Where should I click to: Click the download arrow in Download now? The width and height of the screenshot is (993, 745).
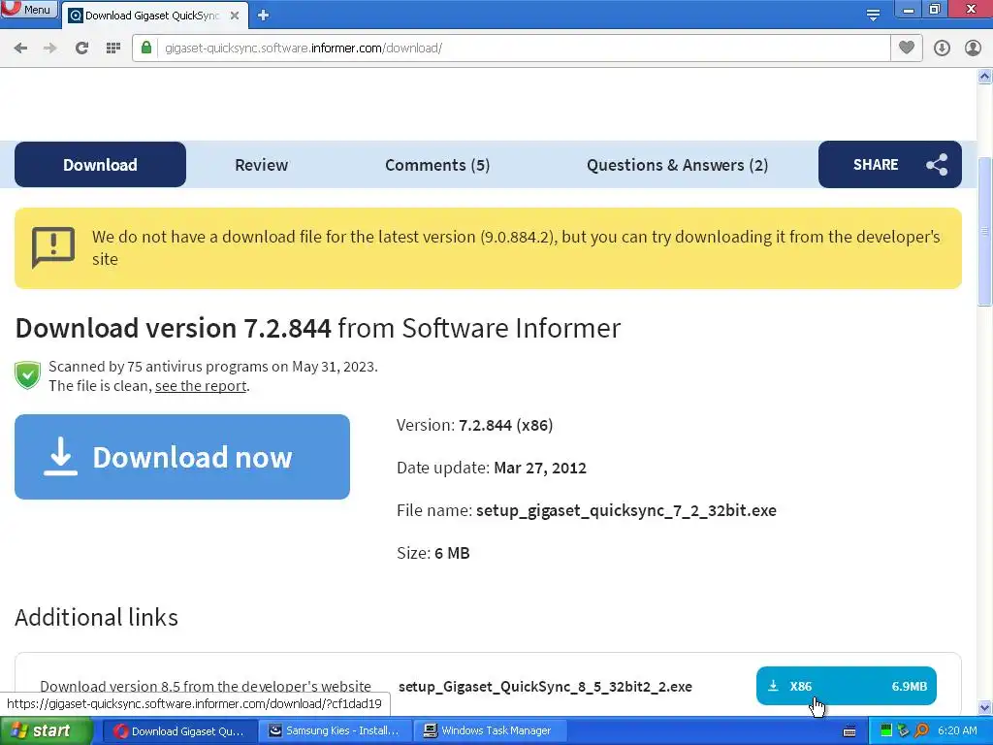(x=60, y=456)
